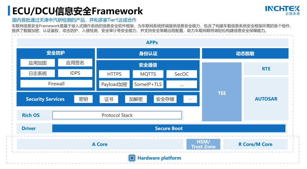Image resolution: width=307 pixels, height=169 pixels.
Task: Expand the ellipsis under 安全通信
Action: 181,84
